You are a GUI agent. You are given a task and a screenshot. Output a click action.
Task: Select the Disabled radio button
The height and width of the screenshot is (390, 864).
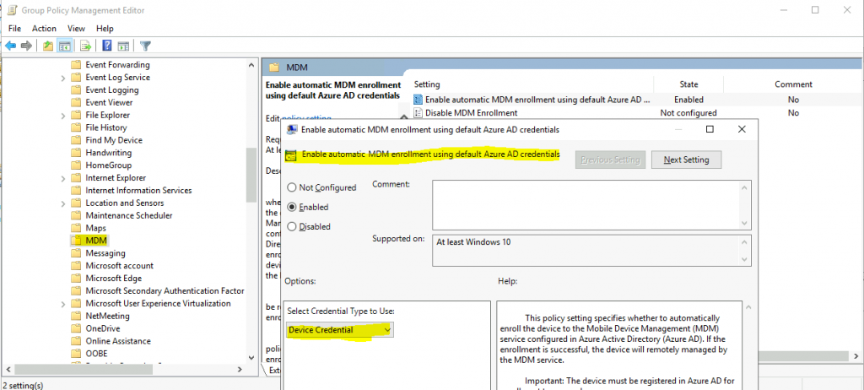[292, 227]
